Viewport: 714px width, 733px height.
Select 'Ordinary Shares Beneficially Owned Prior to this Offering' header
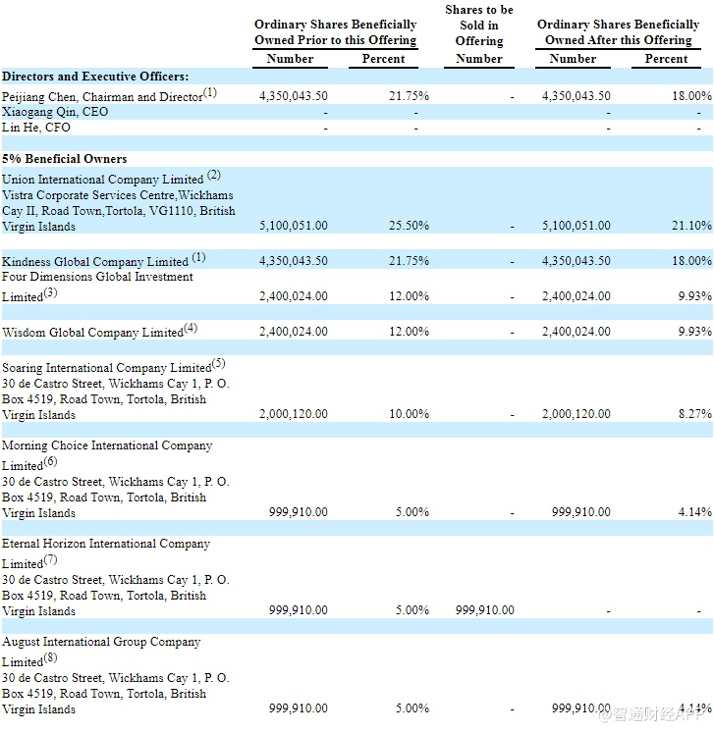(x=336, y=32)
